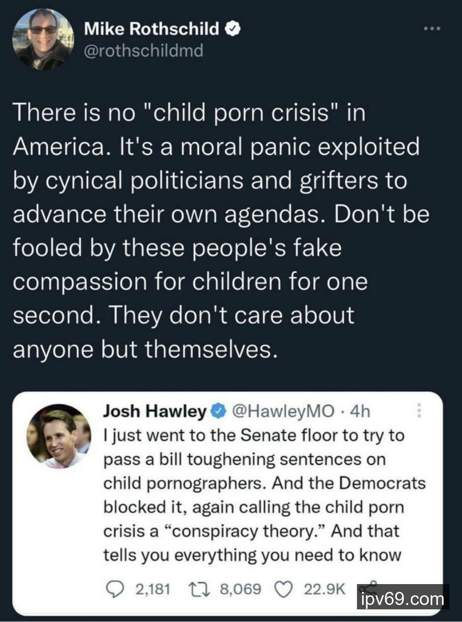Click the Mike Rothschild display name
The height and width of the screenshot is (622, 462).
[x=152, y=30]
